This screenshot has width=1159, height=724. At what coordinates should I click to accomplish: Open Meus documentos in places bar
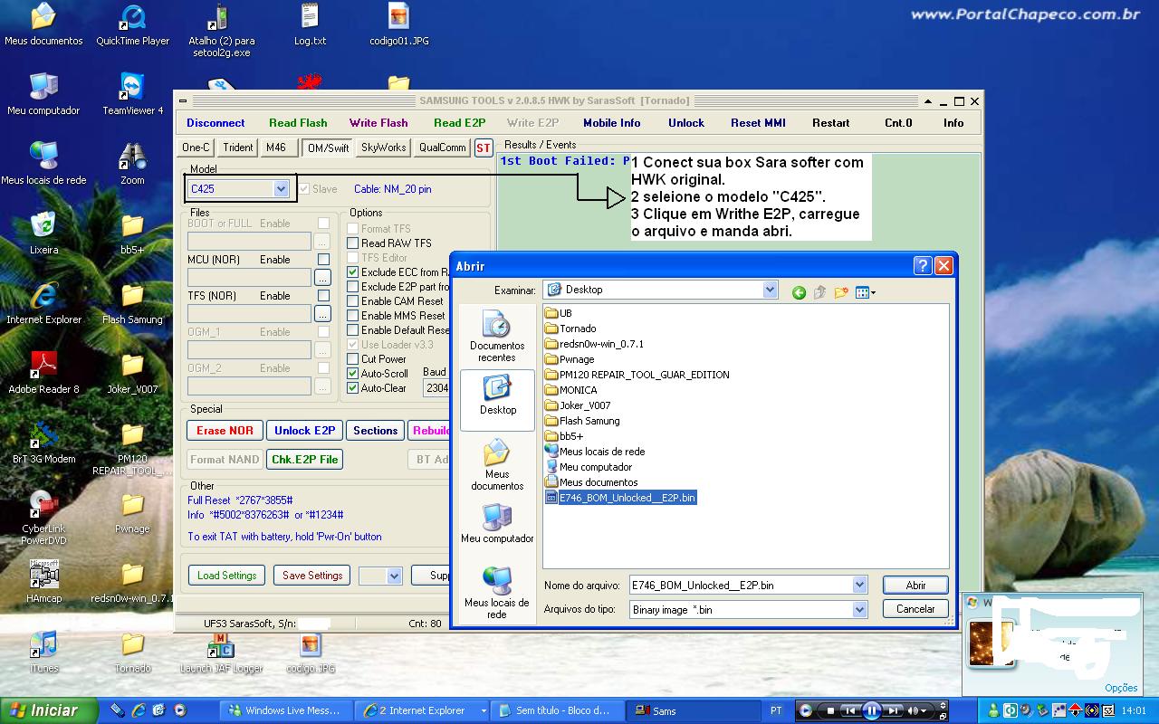click(497, 464)
